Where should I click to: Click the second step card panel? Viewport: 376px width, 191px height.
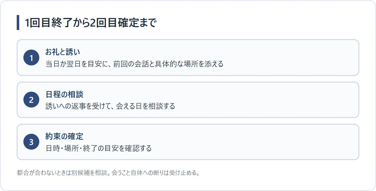click(x=188, y=100)
